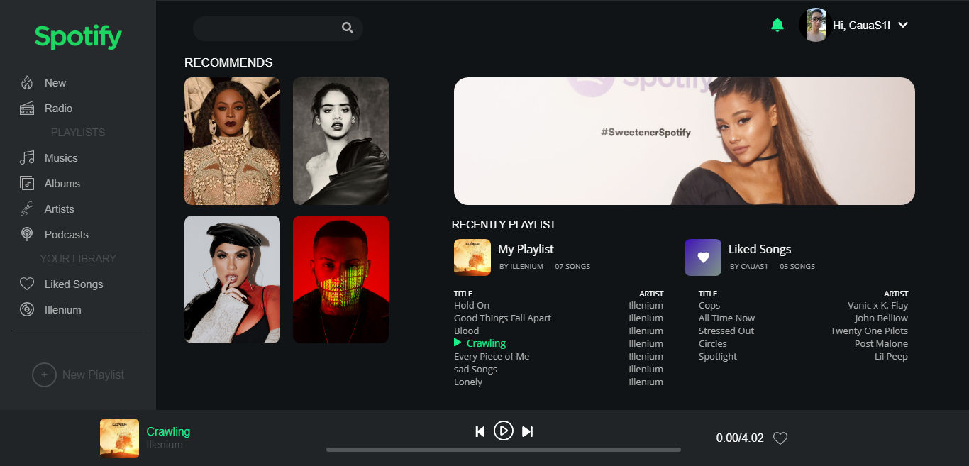This screenshot has height=466, width=969.
Task: Open the My Playlist title
Action: [x=526, y=249]
